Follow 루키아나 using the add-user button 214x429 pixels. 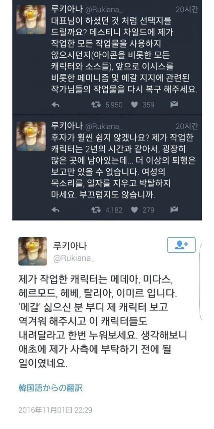pyautogui.click(x=181, y=245)
